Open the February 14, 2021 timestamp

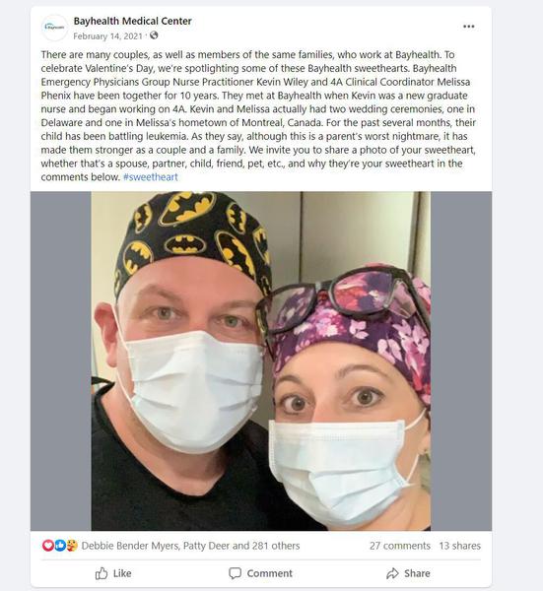tap(107, 36)
